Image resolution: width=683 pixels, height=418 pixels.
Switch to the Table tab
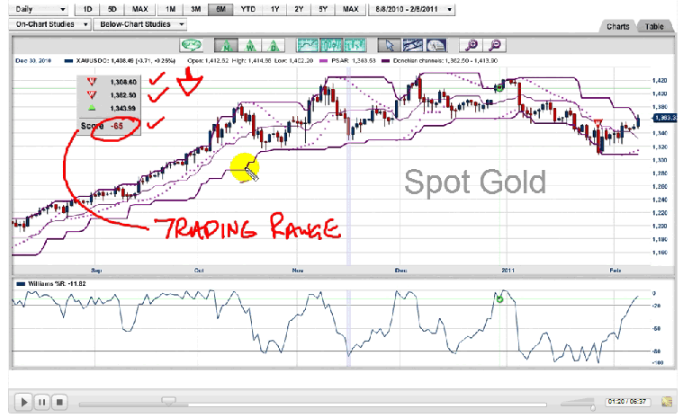click(654, 27)
